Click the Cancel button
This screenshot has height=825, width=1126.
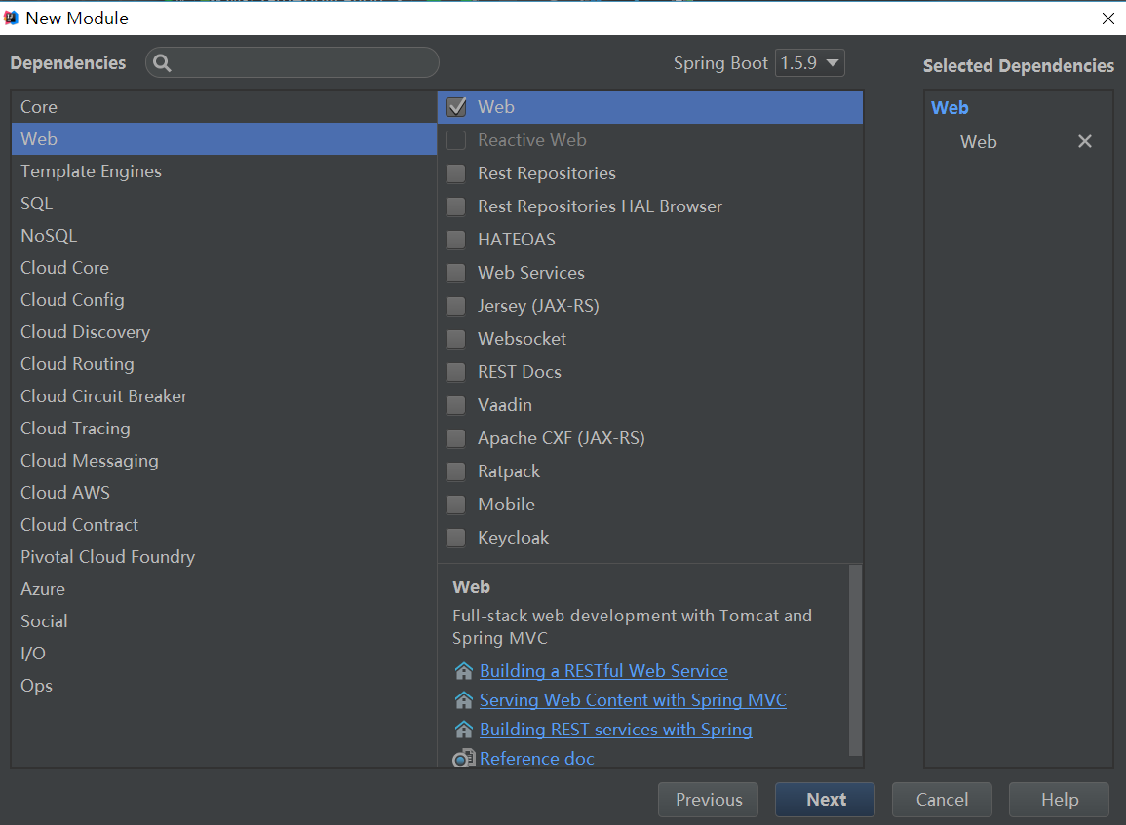942,799
